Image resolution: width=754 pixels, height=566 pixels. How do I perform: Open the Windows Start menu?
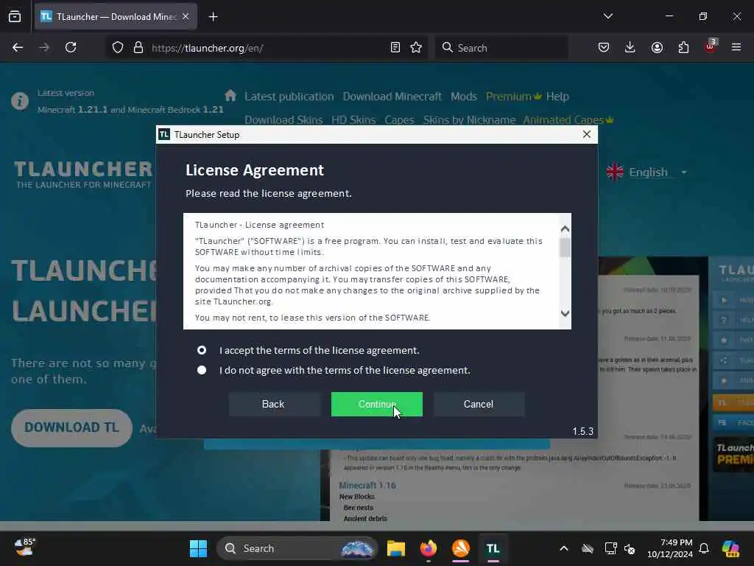(x=198, y=548)
